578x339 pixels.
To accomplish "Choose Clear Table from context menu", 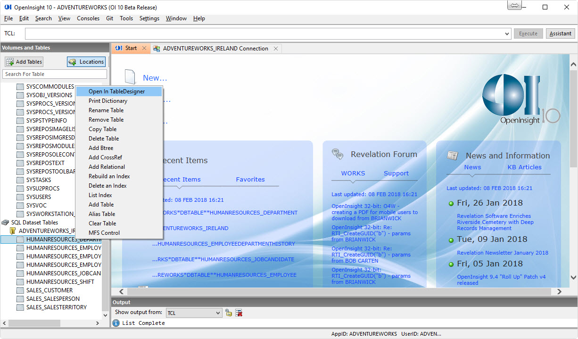I will (x=119, y=223).
